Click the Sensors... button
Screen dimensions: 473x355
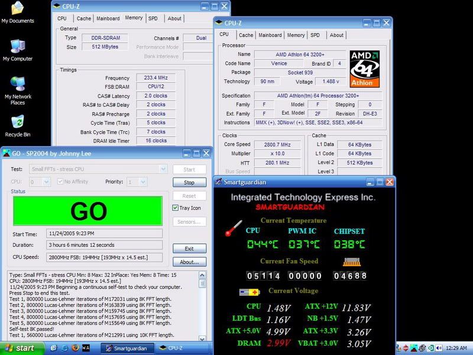coord(189,222)
